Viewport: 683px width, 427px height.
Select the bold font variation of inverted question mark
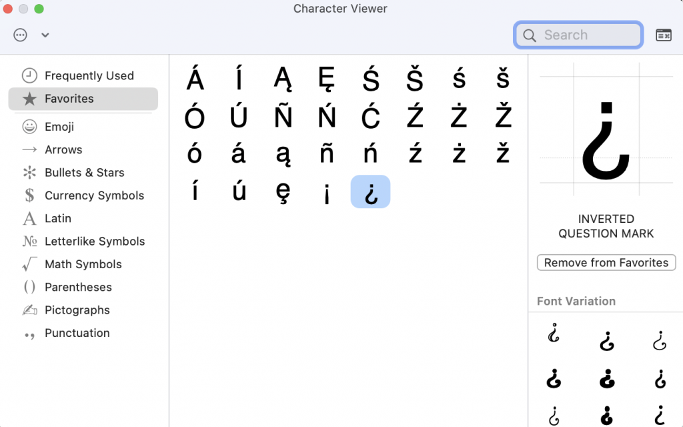tap(606, 379)
